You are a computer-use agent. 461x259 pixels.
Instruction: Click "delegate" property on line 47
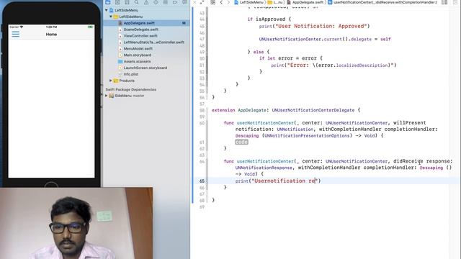[x=362, y=39]
